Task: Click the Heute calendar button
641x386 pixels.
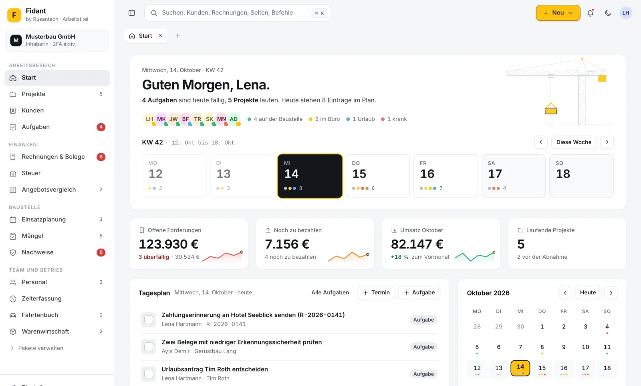Action: [x=588, y=293]
